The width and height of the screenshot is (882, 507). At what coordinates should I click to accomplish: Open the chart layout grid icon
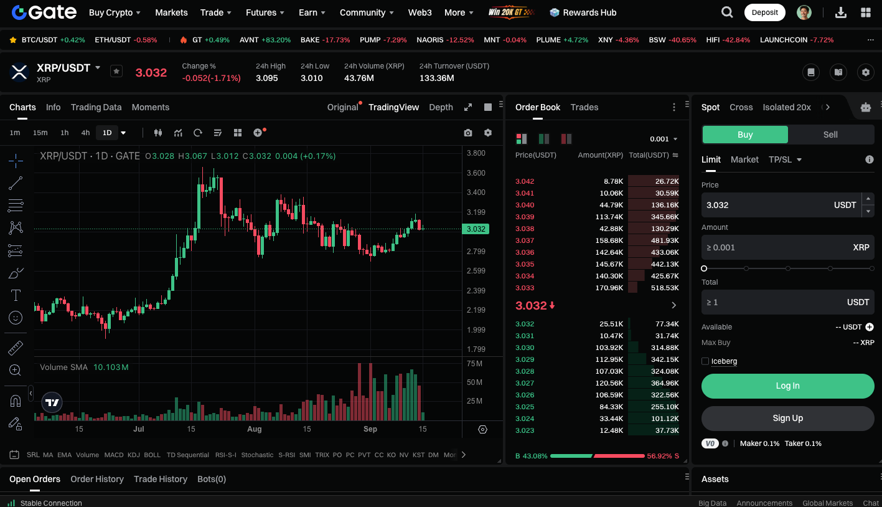point(238,133)
